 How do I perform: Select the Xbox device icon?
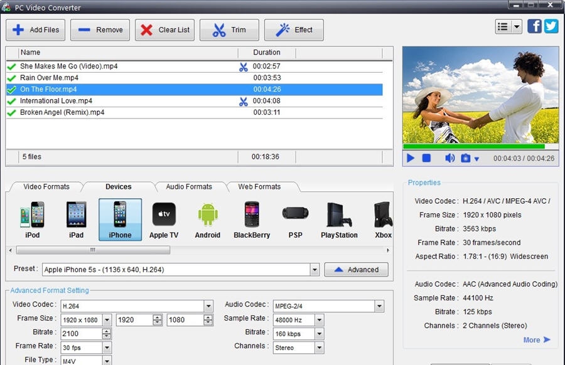pyautogui.click(x=382, y=216)
